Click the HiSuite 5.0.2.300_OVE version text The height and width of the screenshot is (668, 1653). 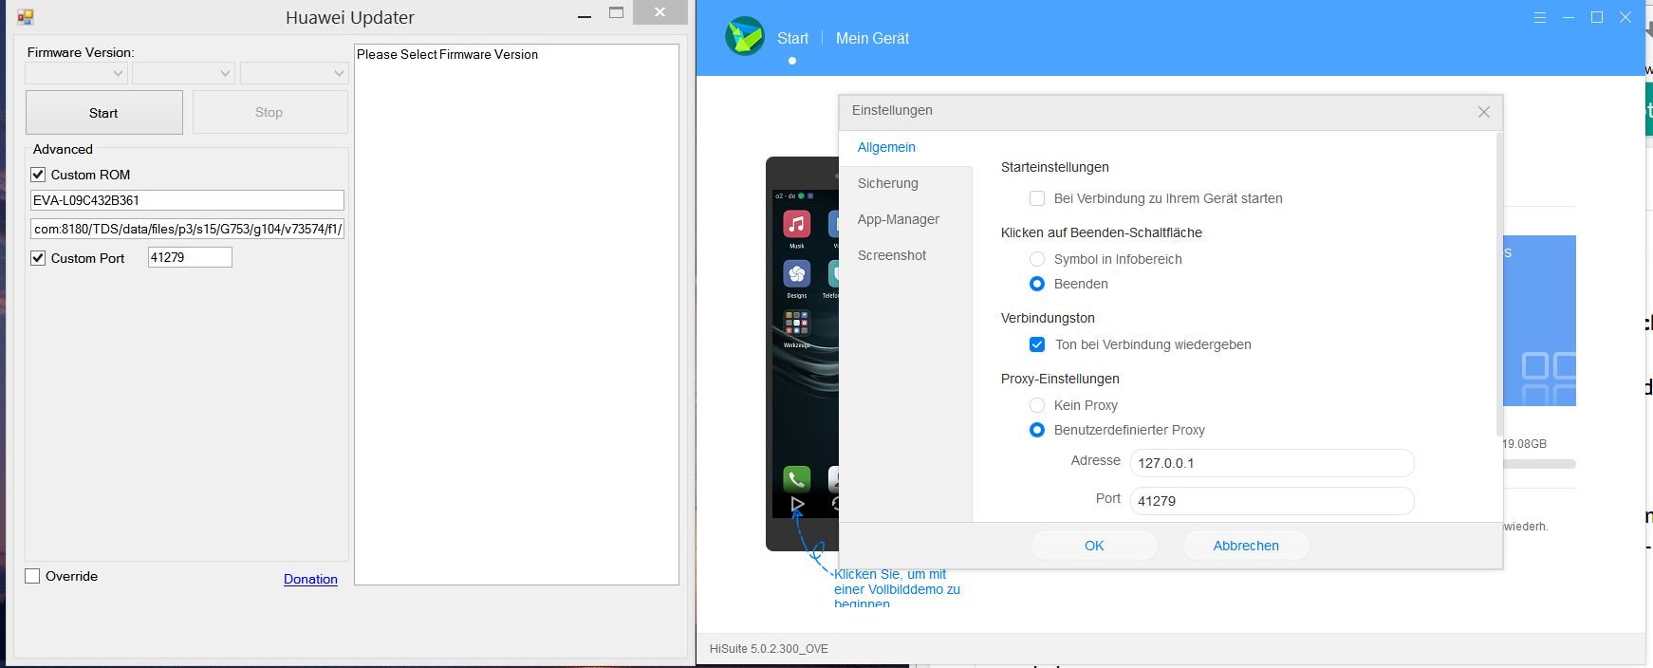pos(769,649)
